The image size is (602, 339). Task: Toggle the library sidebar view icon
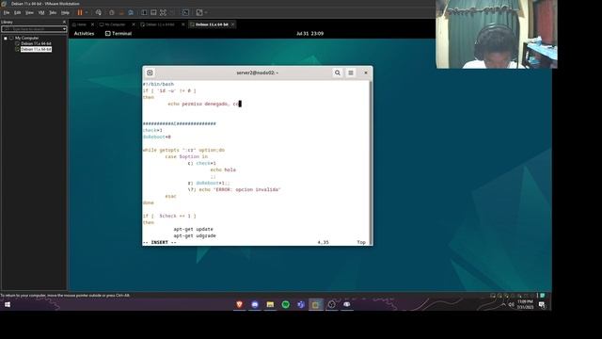[x=144, y=12]
